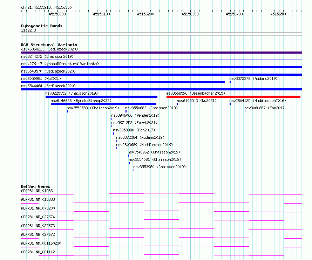Open nsv2804125 (Huddleston2016) label
Viewport: 312px width, 260px height.
coord(257,101)
